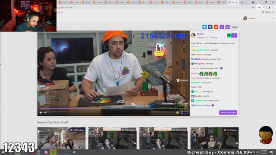Click Watch Full Video button
The height and width of the screenshot is (155, 276).
[x=228, y=112]
